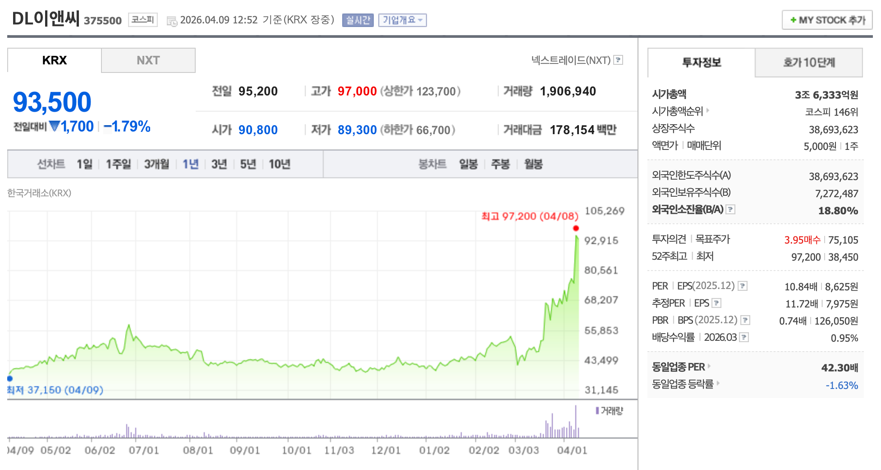Click the 코스피 market badge
Screen dimensions: 881x470
[x=143, y=20]
